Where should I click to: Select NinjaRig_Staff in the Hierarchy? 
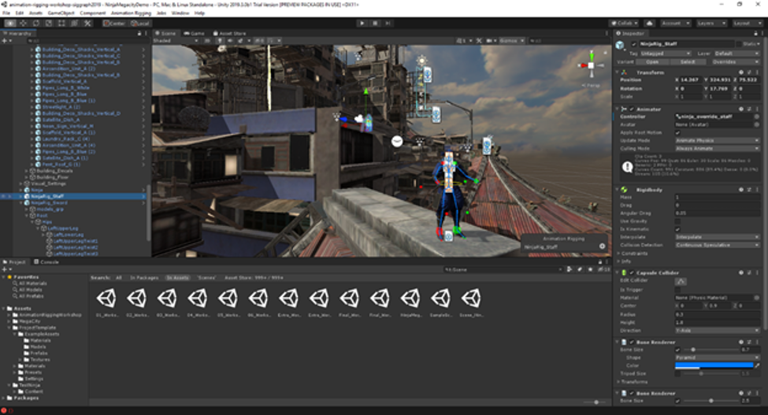tap(47, 196)
